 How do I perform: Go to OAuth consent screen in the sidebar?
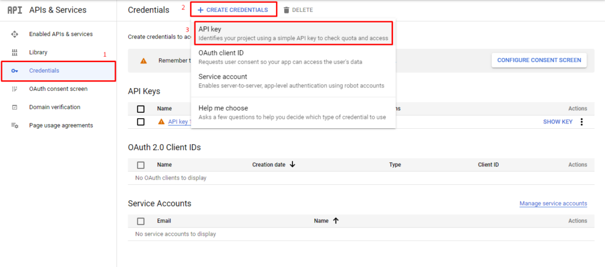tap(58, 89)
